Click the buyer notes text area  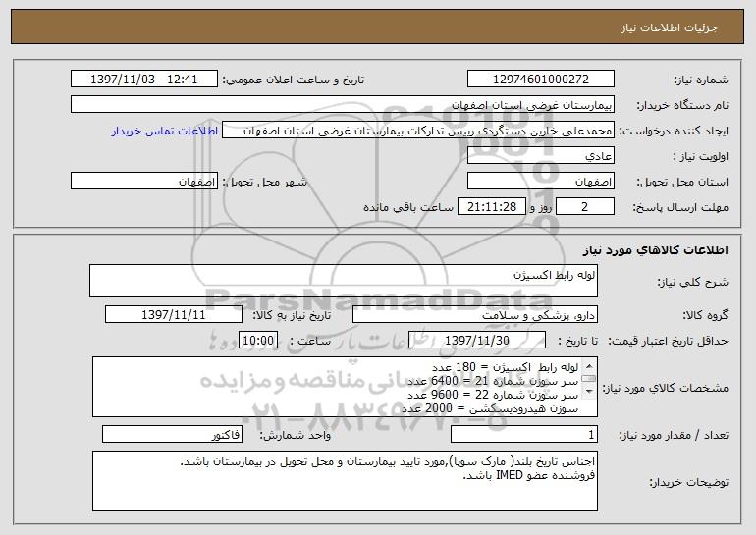[345, 481]
